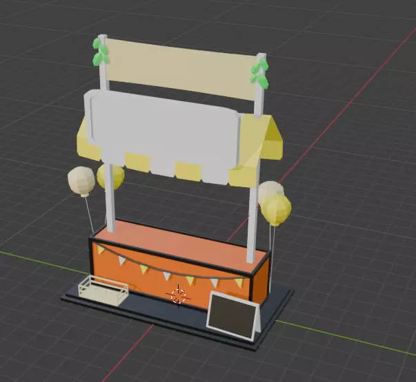
Task: Select the yellow balloon on the right side
Action: click(276, 211)
